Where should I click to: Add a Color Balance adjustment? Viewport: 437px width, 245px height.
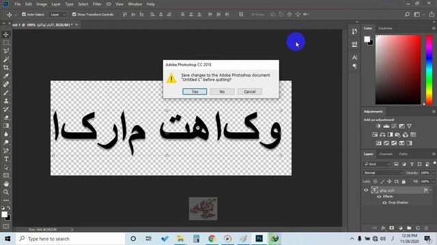pyautogui.click(x=382, y=135)
